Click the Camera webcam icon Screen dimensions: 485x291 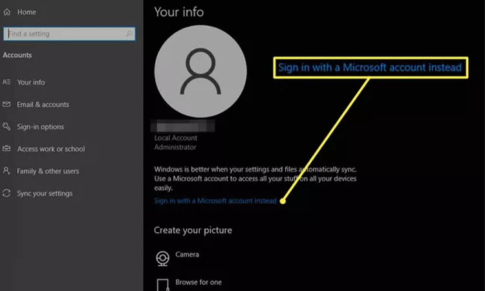(x=163, y=258)
